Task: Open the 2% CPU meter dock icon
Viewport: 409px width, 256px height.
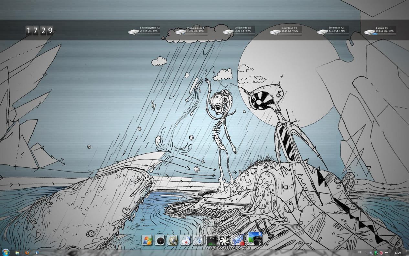Action: [x=211, y=240]
